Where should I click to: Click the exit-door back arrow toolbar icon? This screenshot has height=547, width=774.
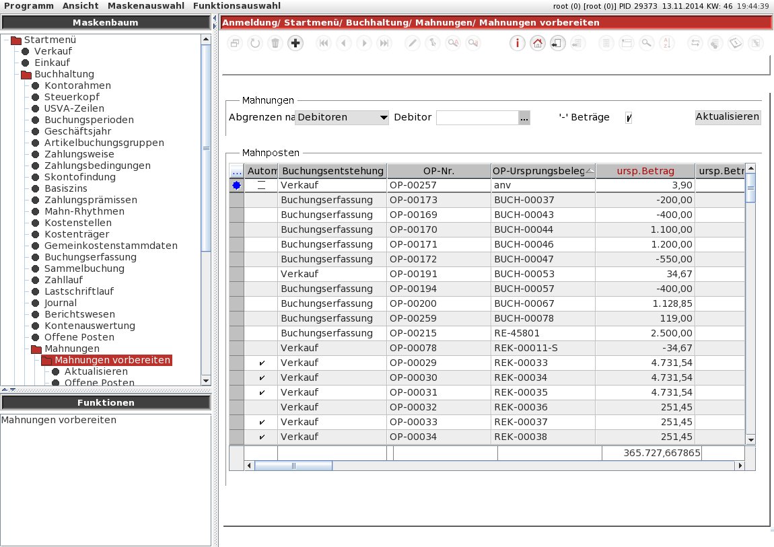point(557,44)
